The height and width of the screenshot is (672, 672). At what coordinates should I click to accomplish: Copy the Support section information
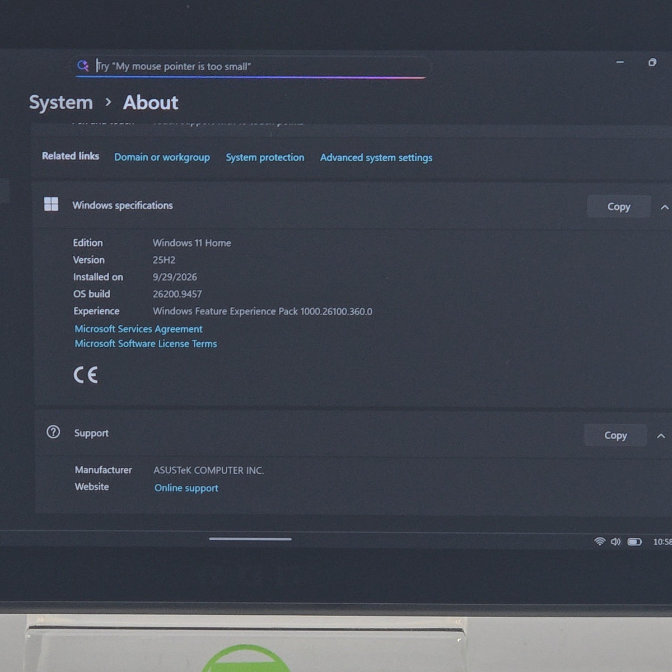(615, 435)
